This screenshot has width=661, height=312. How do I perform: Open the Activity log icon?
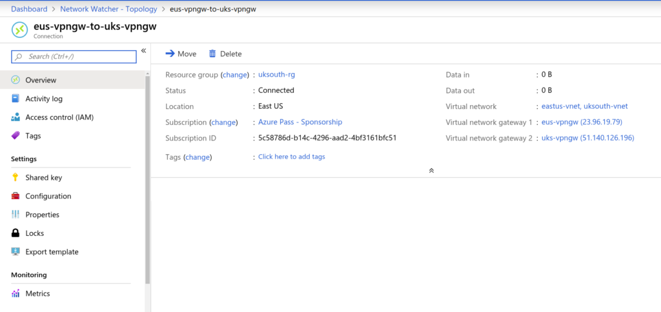coord(15,99)
